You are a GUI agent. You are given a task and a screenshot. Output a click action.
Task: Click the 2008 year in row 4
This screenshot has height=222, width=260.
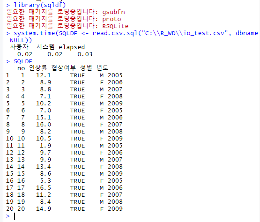tap(115, 96)
